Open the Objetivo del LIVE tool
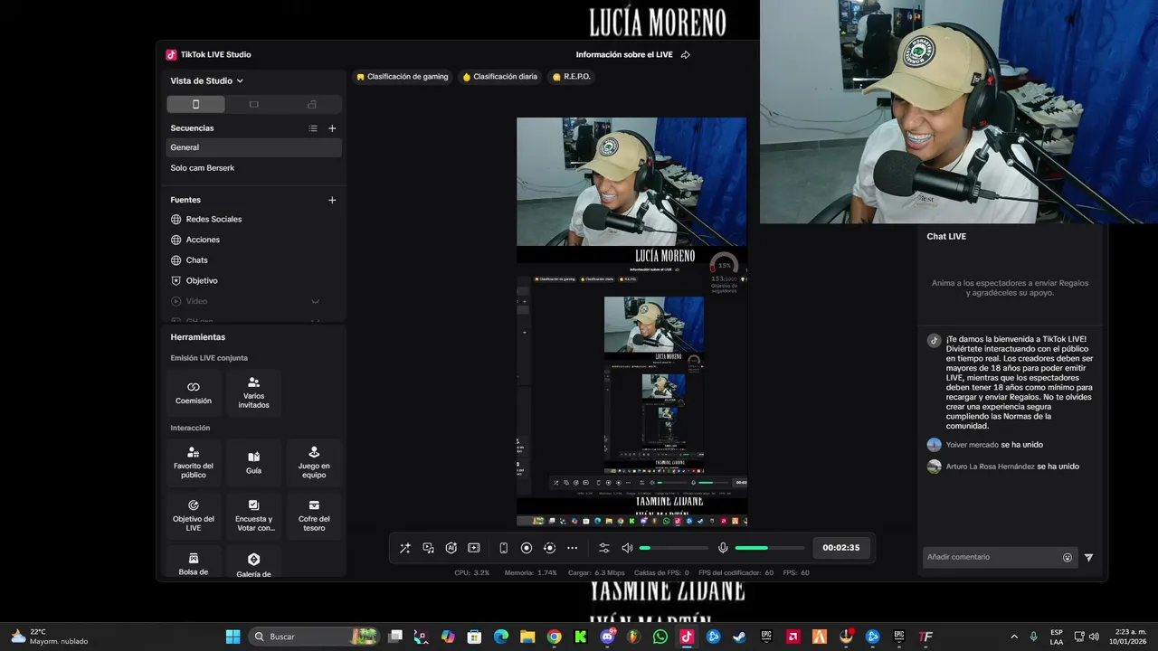This screenshot has height=651, width=1158. 194,515
